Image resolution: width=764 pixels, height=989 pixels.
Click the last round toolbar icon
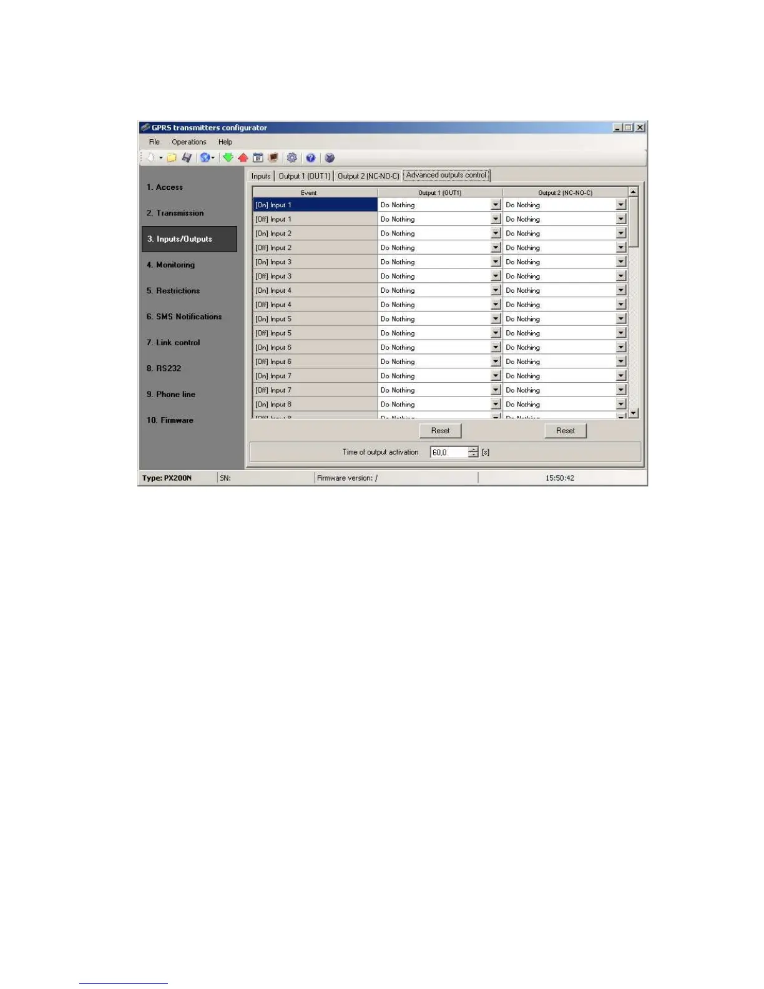coord(330,158)
